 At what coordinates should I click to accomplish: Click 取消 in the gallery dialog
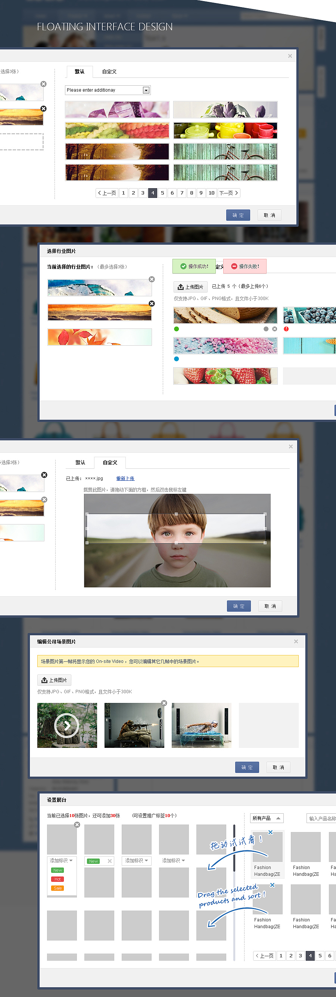(270, 215)
